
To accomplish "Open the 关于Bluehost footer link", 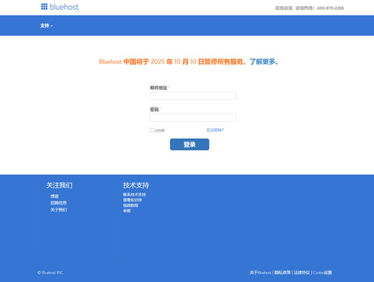I will pyautogui.click(x=261, y=273).
